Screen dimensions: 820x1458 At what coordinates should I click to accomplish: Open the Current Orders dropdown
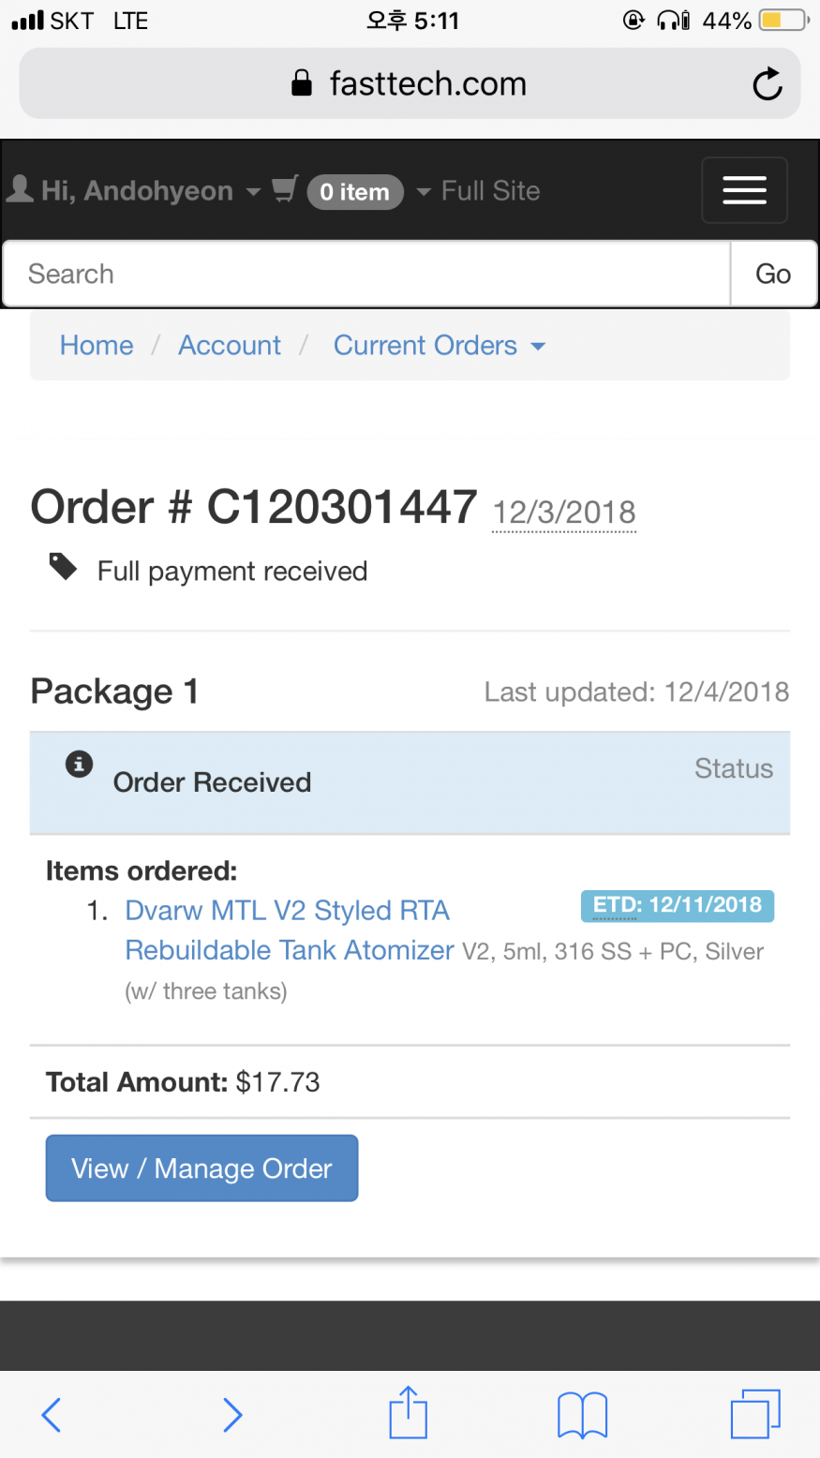(x=439, y=346)
